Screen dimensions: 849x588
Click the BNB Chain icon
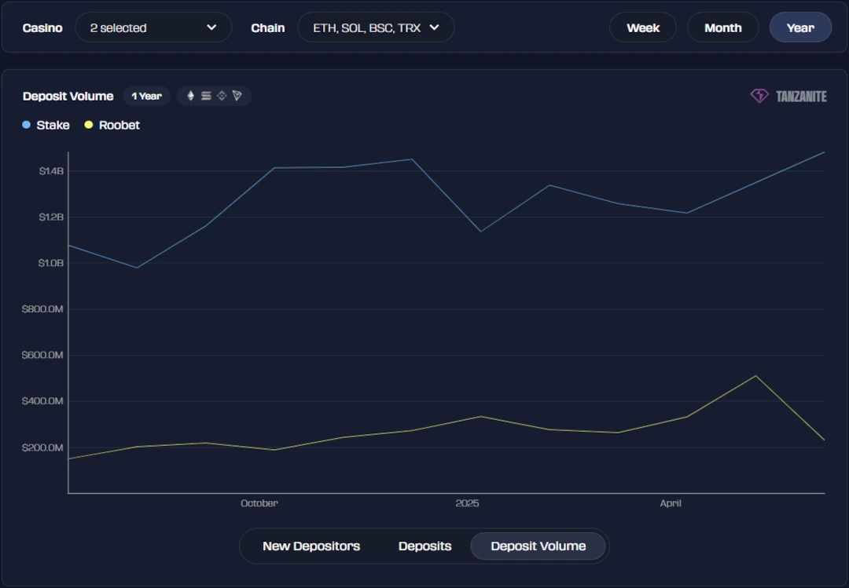(222, 95)
